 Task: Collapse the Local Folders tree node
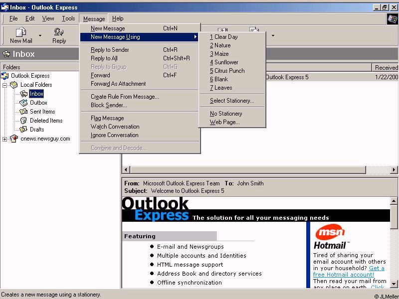[x=5, y=85]
